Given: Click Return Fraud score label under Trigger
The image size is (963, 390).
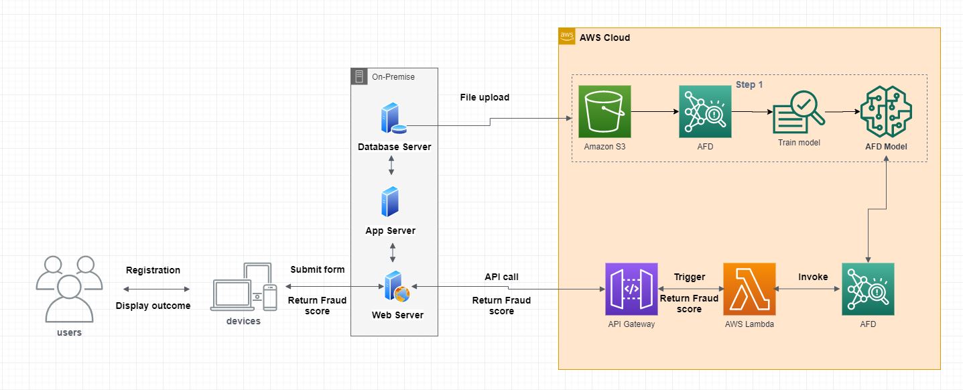Looking at the screenshot, I should [690, 304].
